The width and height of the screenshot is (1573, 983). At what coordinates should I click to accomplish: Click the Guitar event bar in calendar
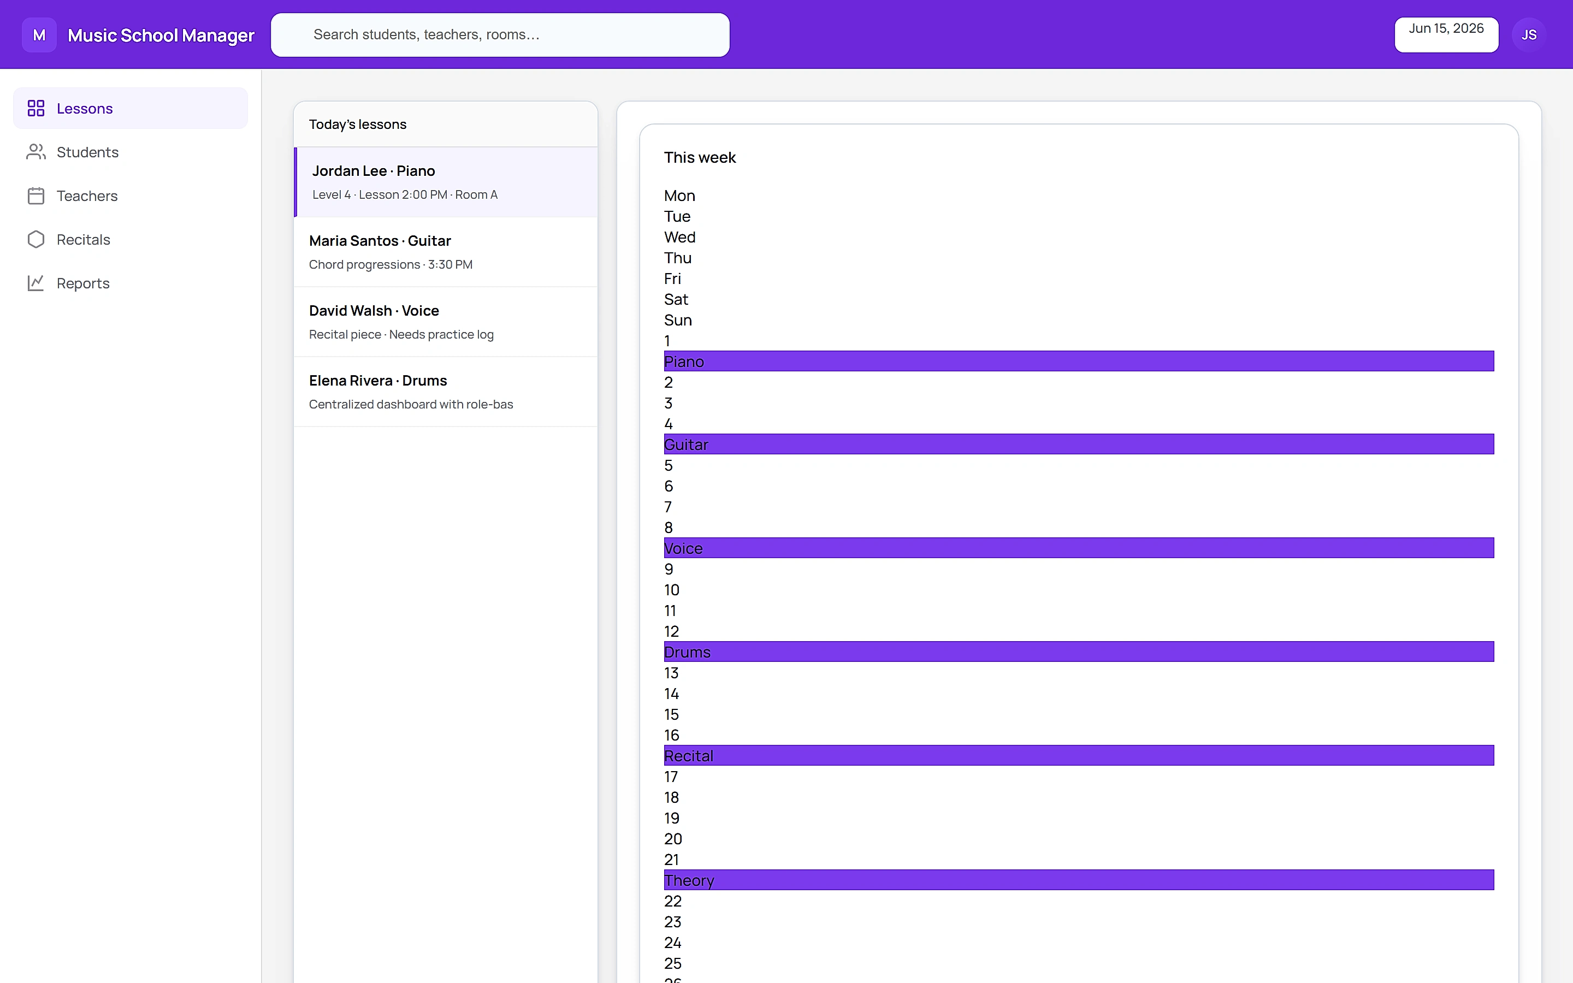[x=1079, y=444]
